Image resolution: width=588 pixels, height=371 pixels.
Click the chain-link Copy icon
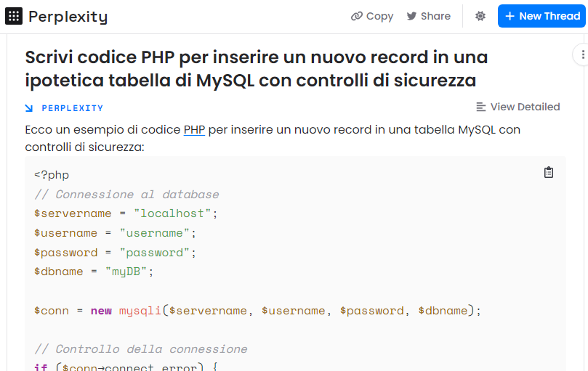(x=356, y=16)
